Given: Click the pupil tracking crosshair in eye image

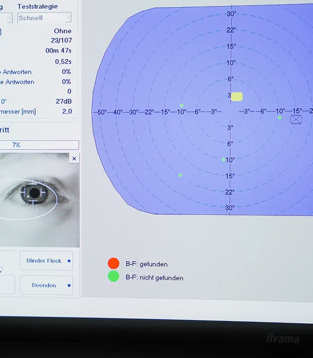Looking at the screenshot, I should (x=34, y=193).
